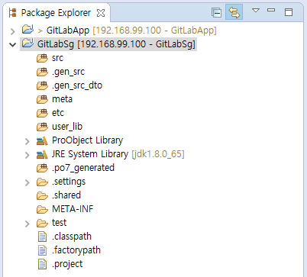The width and height of the screenshot is (307, 277).
Task: Click the GitLabSg project folder icon
Action: click(27, 43)
